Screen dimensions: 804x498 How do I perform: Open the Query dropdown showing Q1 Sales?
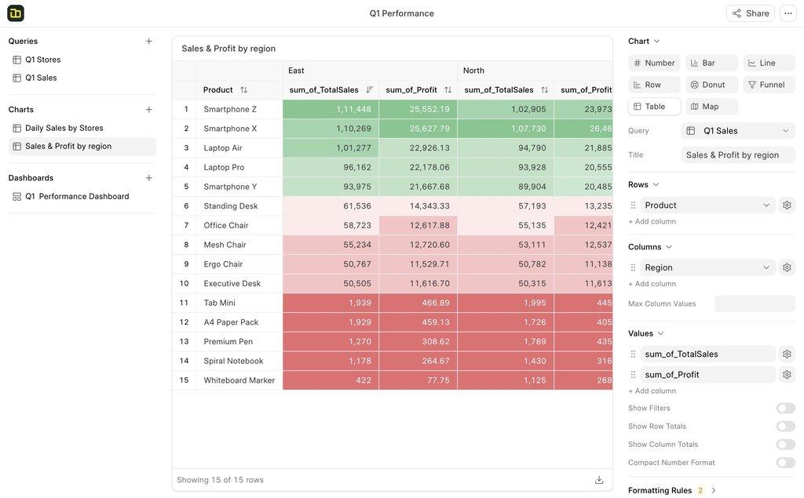pos(738,131)
